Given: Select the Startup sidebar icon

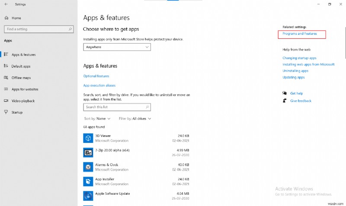Looking at the screenshot, I should pyautogui.click(x=6, y=112).
